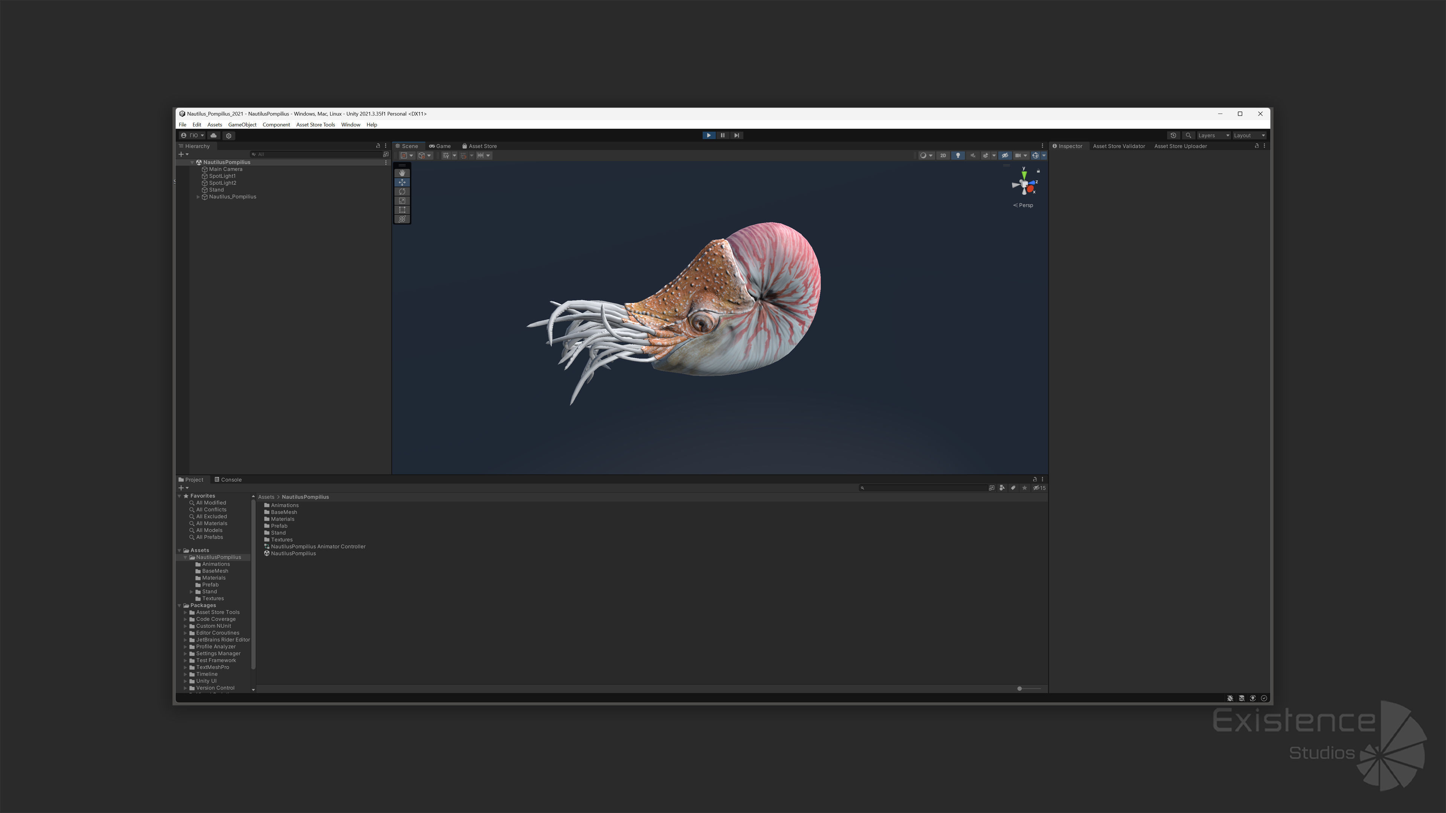
Task: Open Undo History button
Action: [x=1173, y=135]
